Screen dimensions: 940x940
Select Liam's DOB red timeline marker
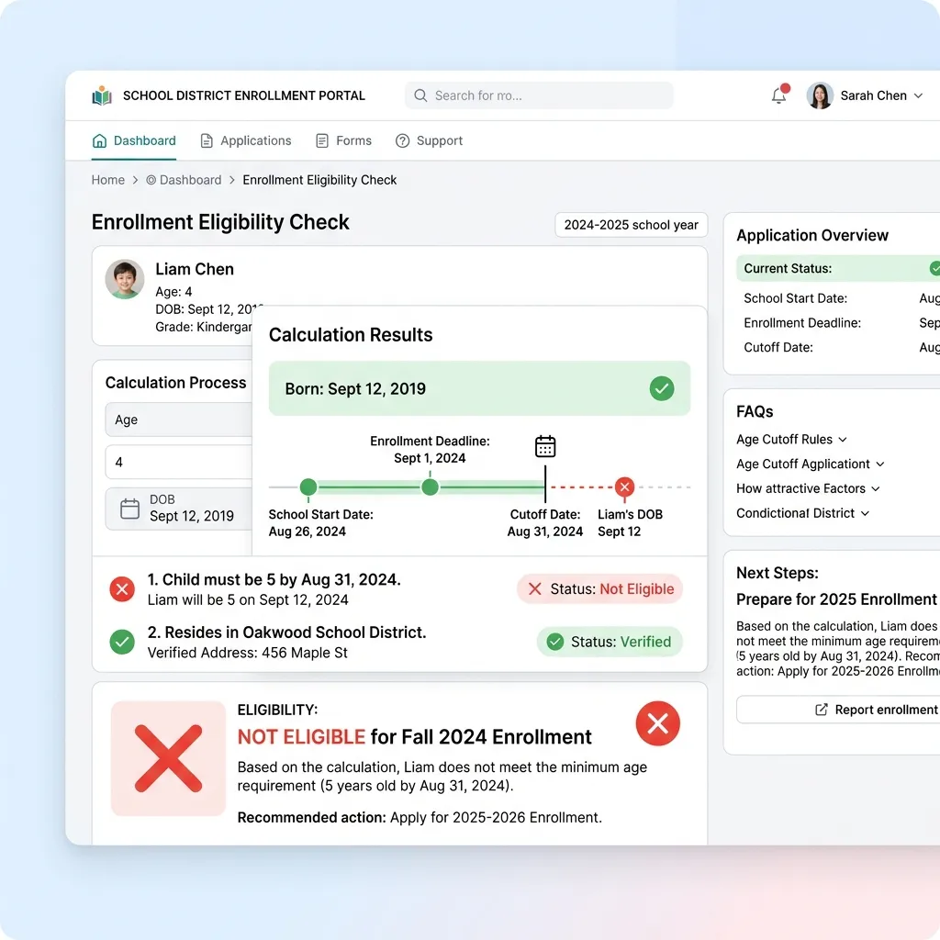point(624,487)
